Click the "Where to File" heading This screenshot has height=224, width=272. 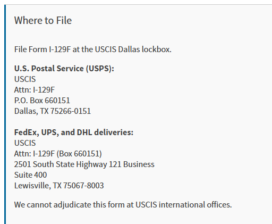tap(43, 20)
